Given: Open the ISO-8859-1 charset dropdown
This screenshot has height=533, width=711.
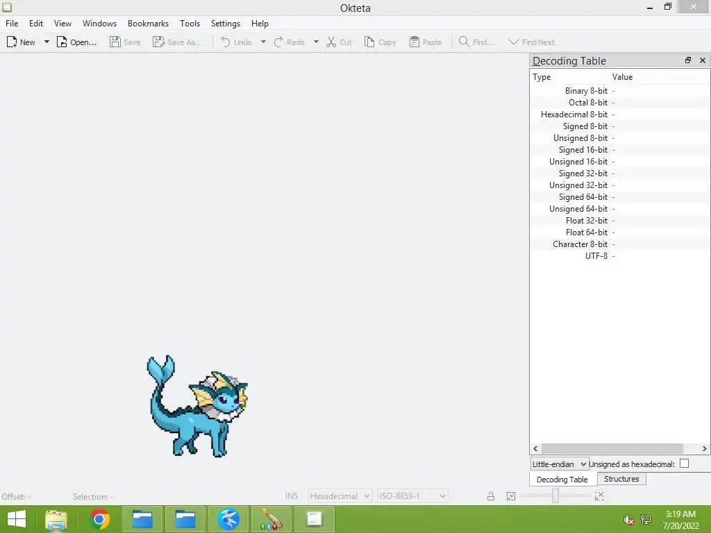Looking at the screenshot, I should coord(412,496).
